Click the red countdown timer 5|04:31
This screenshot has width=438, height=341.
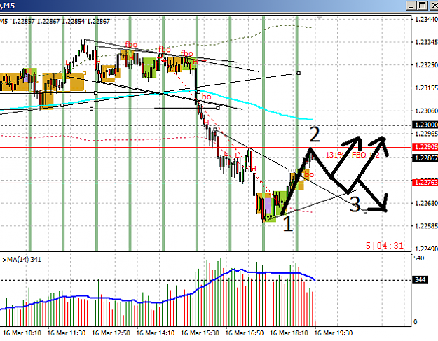[x=385, y=246]
